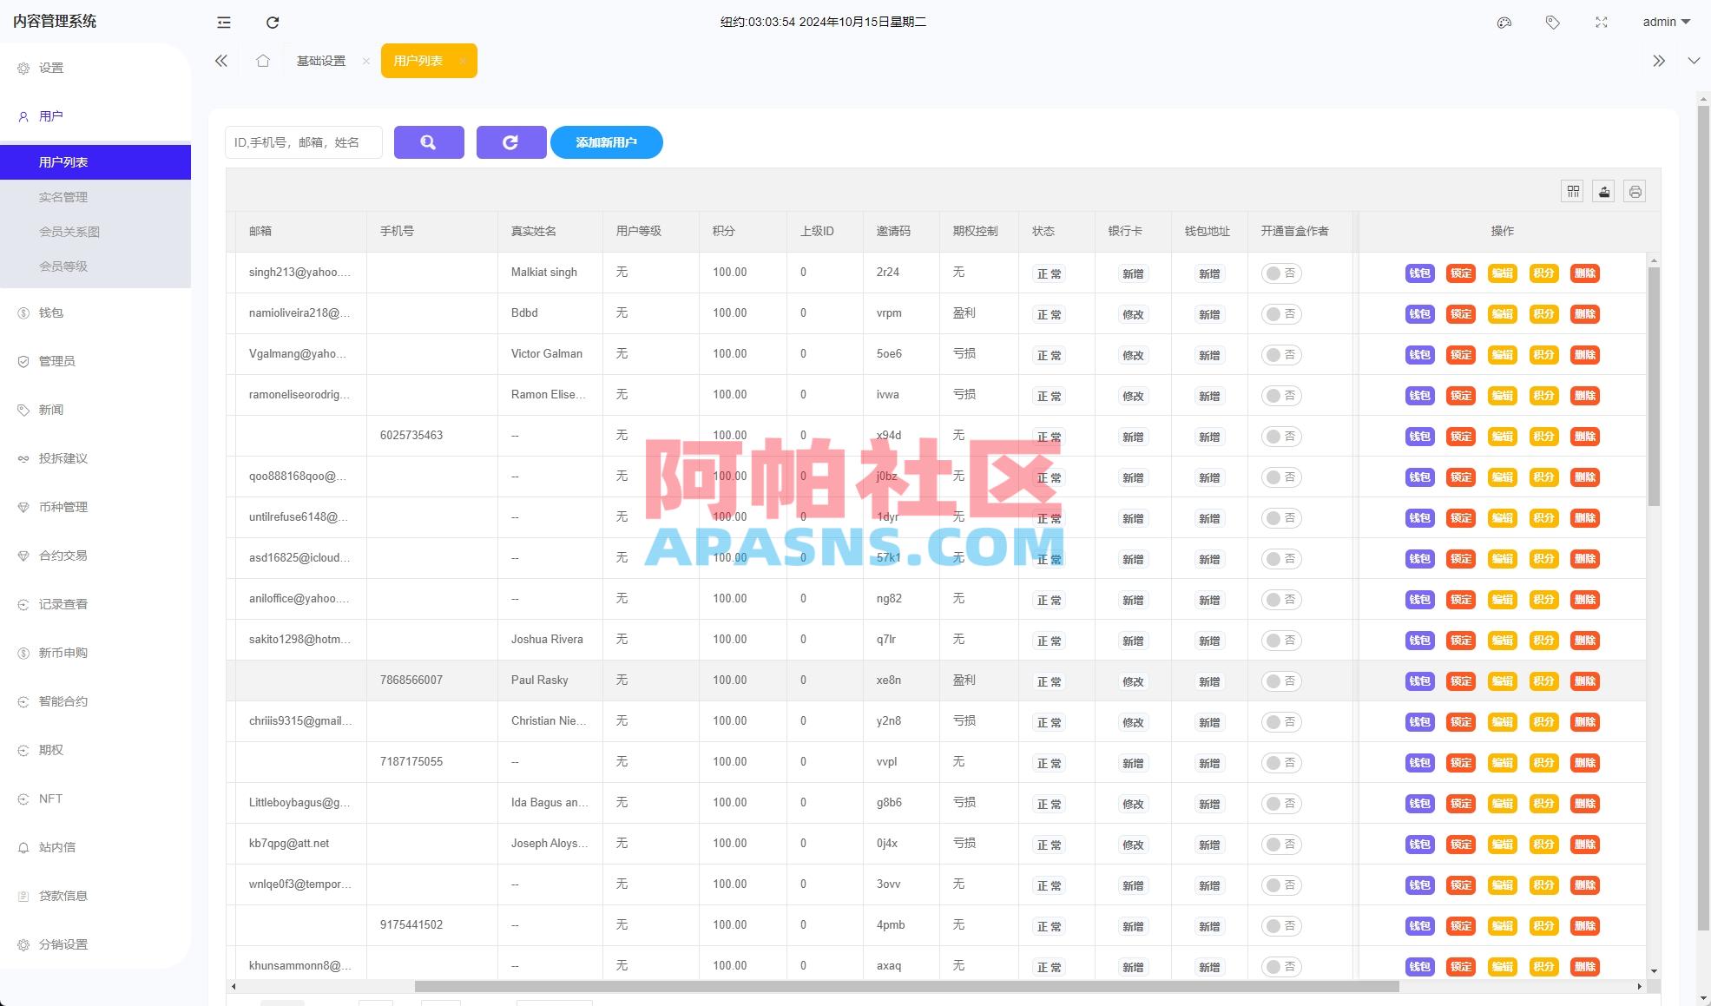Refresh the page with reload icon
This screenshot has height=1006, width=1711.
273,22
